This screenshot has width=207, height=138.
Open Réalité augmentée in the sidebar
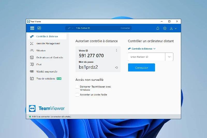click(x=47, y=71)
